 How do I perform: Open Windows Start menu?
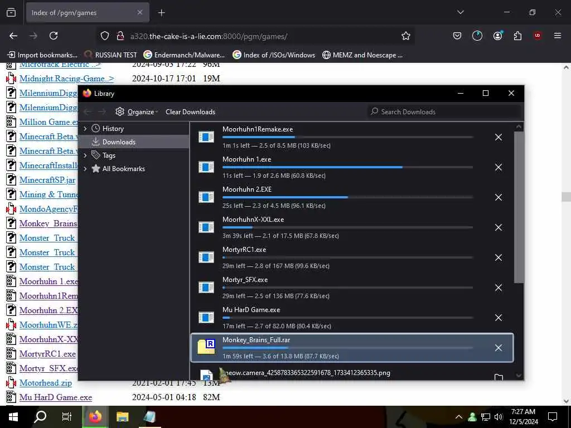click(13, 417)
